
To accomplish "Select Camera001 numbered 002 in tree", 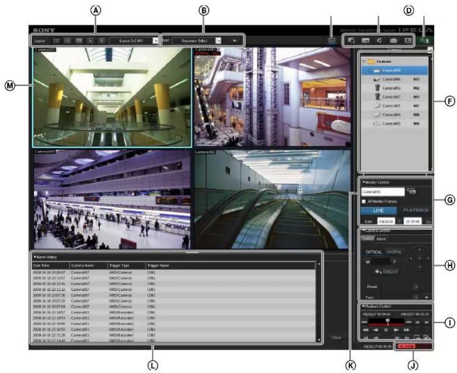I will [x=395, y=88].
